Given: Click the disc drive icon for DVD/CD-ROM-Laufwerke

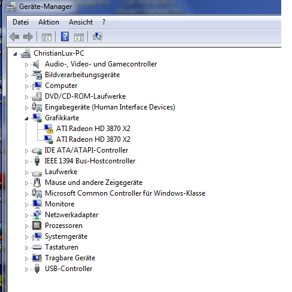Looking at the screenshot, I should 37,96.
